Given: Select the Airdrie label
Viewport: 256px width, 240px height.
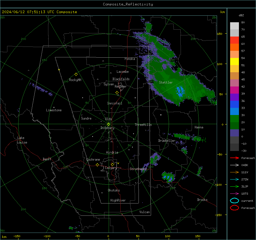Looking at the screenshot, I should click(x=112, y=152).
